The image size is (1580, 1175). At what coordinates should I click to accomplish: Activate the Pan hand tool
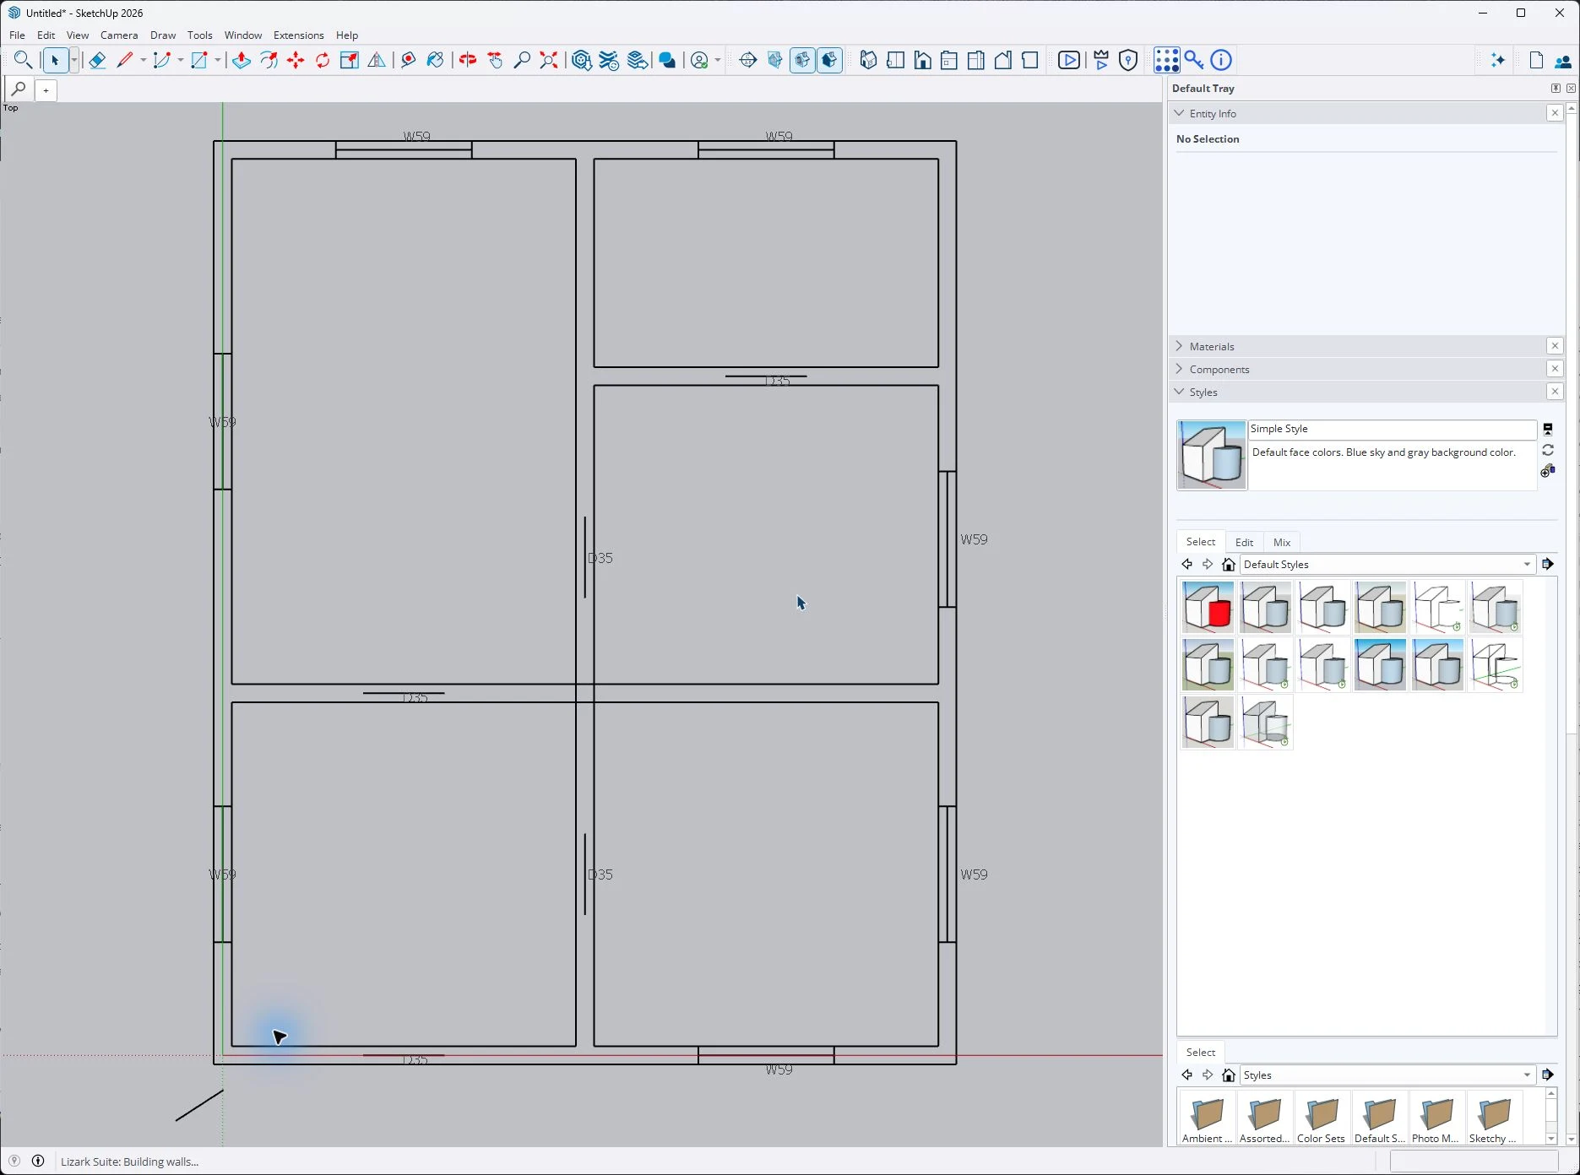click(x=495, y=60)
